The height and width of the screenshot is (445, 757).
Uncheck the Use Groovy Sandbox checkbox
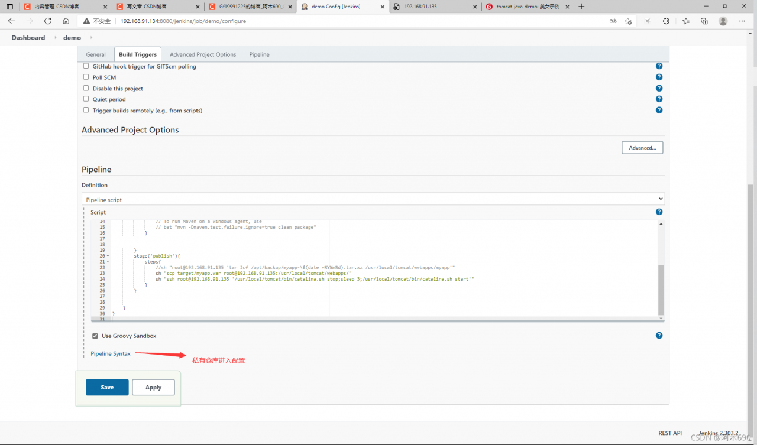tap(95, 336)
